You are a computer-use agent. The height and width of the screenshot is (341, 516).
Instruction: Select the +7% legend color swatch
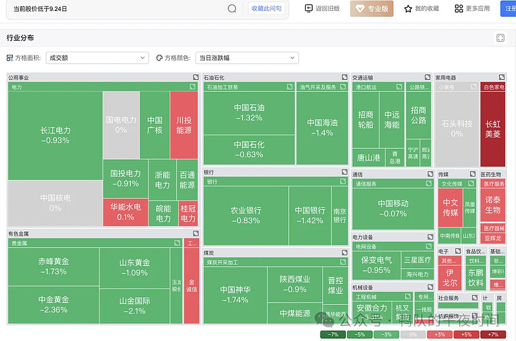point(493,335)
